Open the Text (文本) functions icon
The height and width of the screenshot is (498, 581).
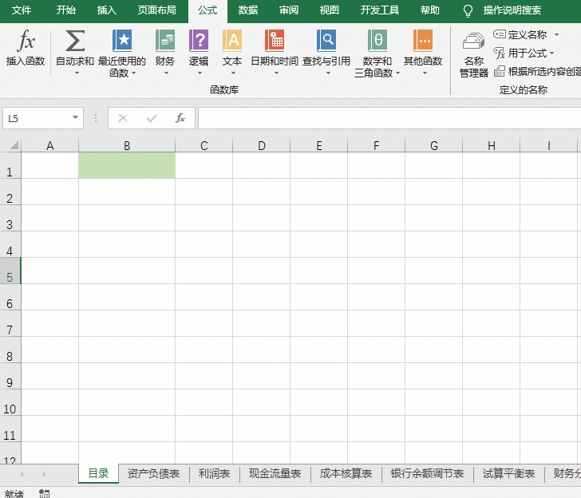232,41
